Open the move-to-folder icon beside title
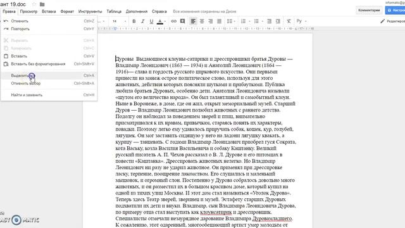This screenshot has width=405, height=228. (42, 4)
